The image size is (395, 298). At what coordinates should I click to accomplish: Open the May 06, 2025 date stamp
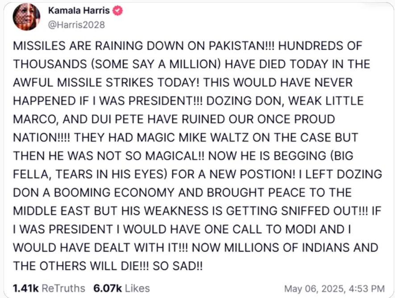pos(315,289)
